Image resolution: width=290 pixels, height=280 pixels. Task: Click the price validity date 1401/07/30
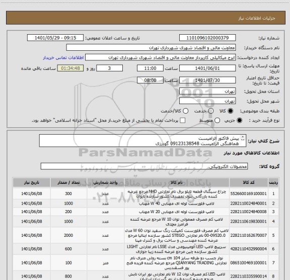(207, 80)
